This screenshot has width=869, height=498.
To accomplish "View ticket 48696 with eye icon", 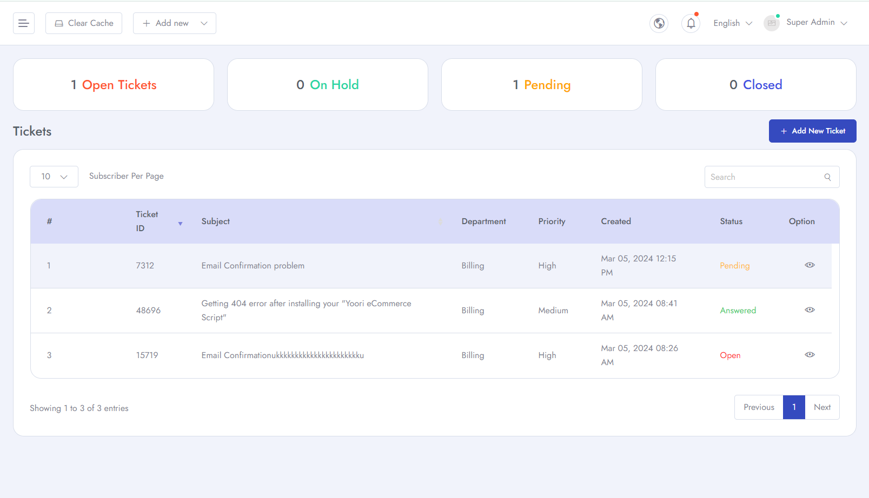I will pyautogui.click(x=810, y=310).
